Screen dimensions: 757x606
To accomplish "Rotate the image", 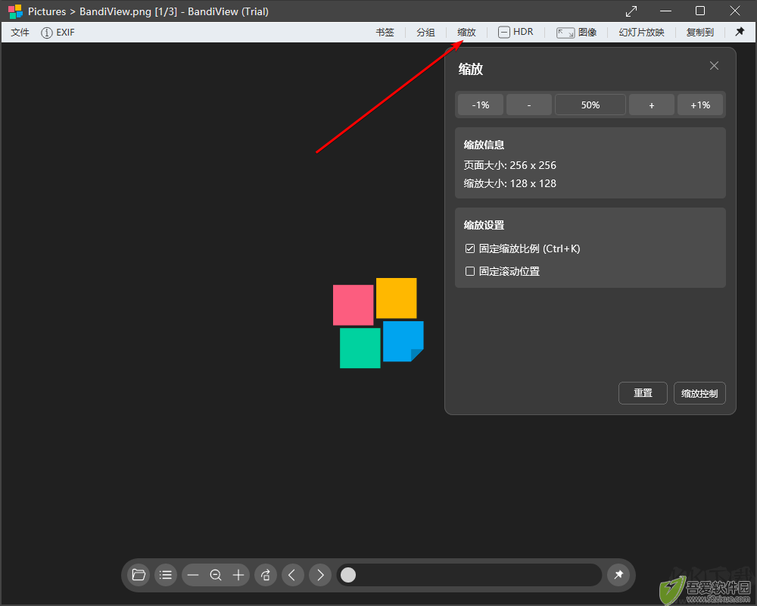I will (x=266, y=575).
